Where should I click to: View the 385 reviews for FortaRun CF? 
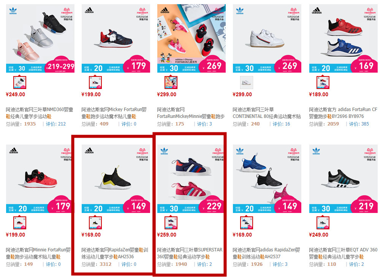tap(359, 124)
